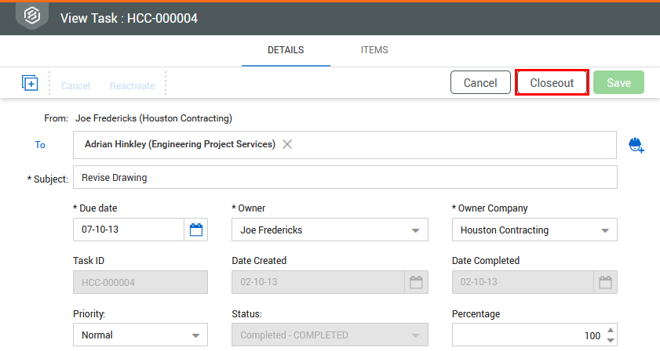
Task: Click the duplicate task icon
Action: pyautogui.click(x=30, y=83)
